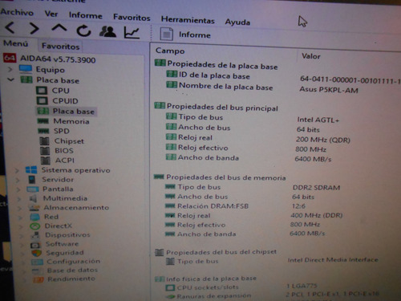Click the CPUID tree icon
The width and height of the screenshot is (401, 301).
42,100
